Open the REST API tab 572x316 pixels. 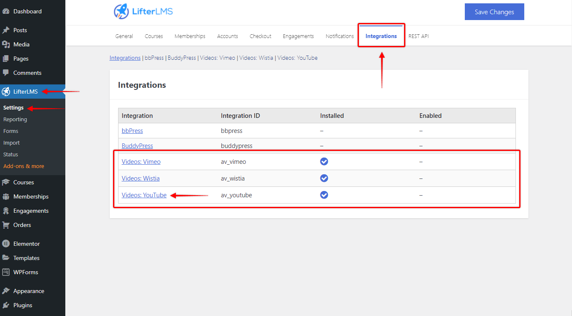click(x=418, y=36)
